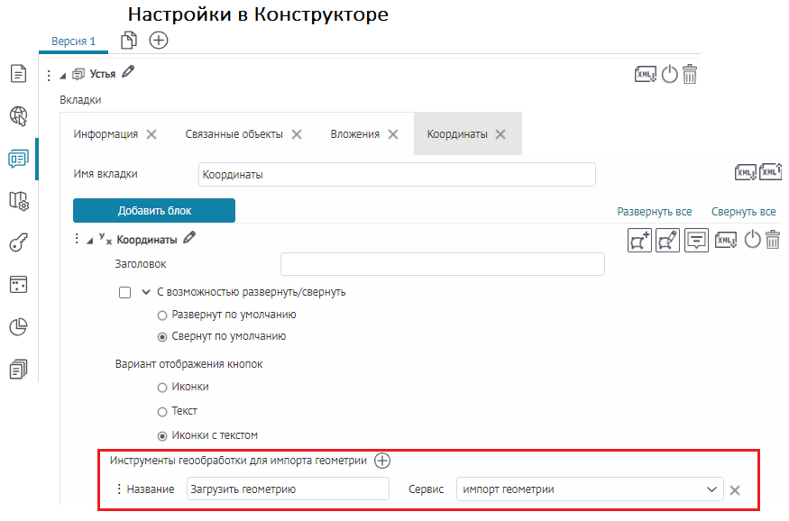Screen dimensions: 789x521
Task: Open the key icon in sidebar
Action: pos(19,242)
